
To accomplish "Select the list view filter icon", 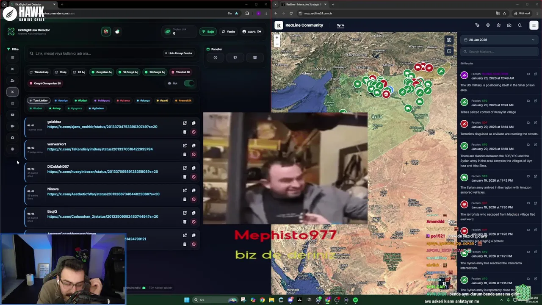I will (12, 58).
